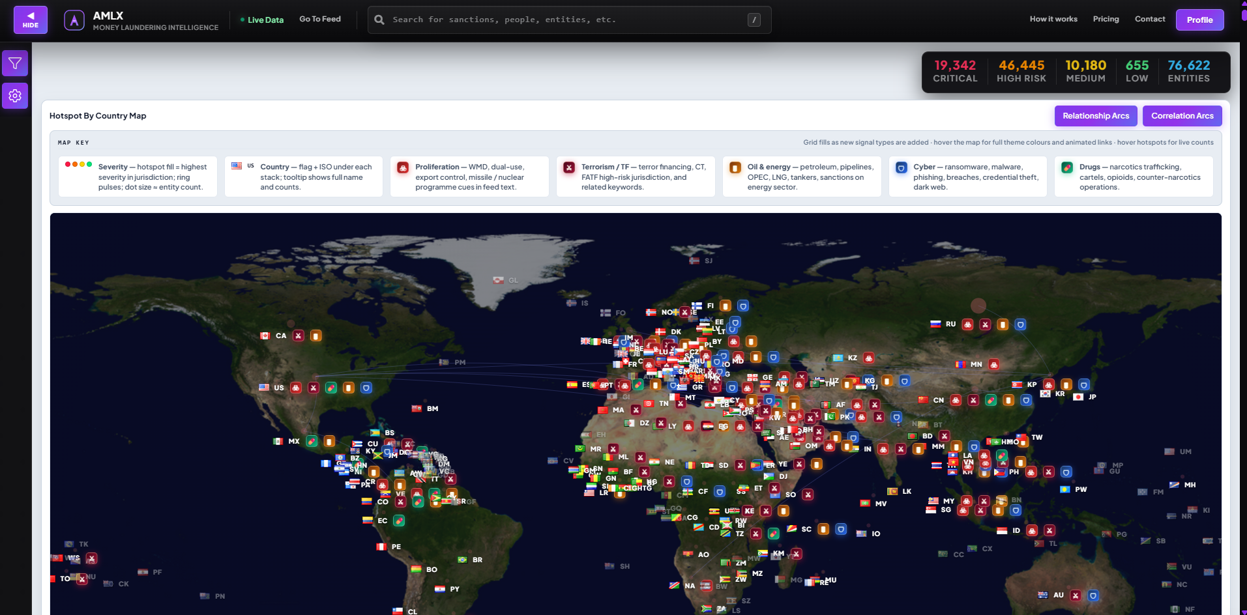Viewport: 1247px width, 615px height.
Task: Click the JP Japan country label
Action: coord(1093,397)
